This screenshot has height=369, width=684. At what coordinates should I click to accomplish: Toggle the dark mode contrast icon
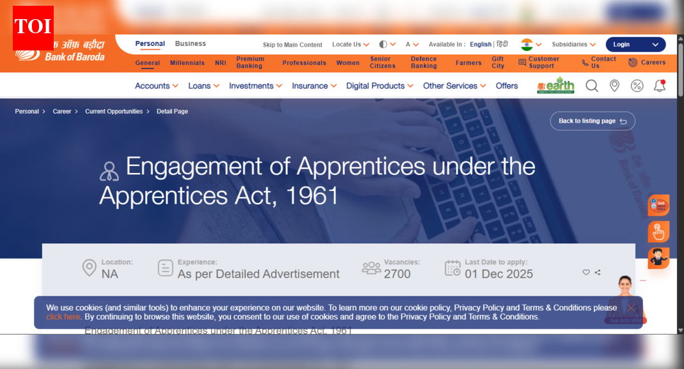point(384,44)
